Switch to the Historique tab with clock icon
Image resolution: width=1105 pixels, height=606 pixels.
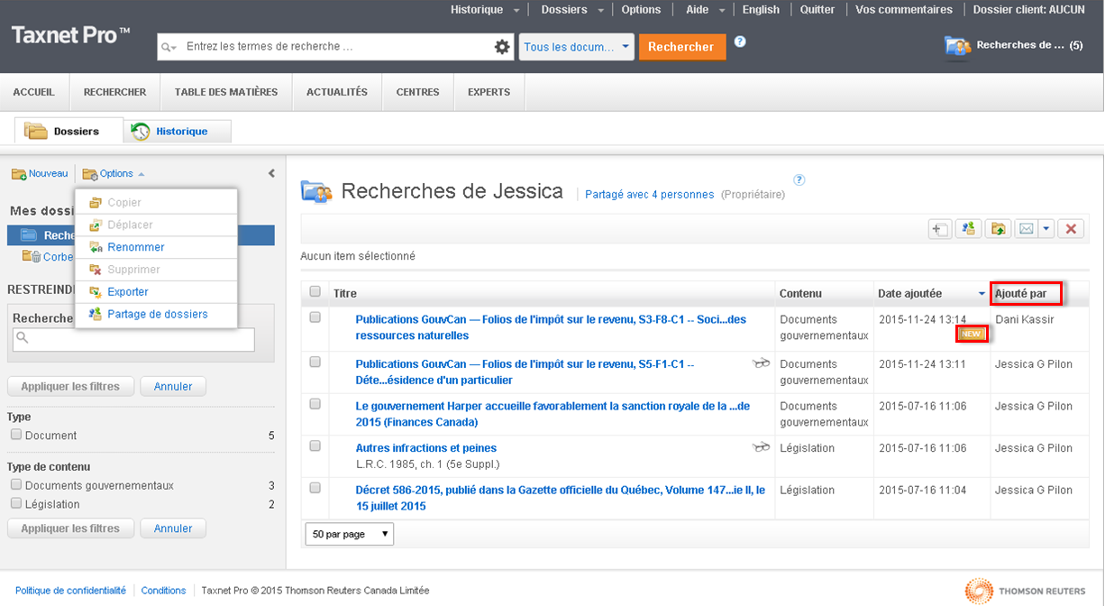pos(178,132)
